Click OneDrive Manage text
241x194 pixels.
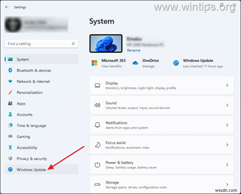click(x=148, y=66)
